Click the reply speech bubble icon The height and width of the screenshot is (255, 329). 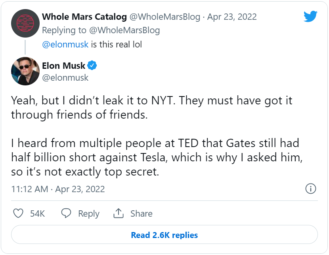click(x=66, y=213)
